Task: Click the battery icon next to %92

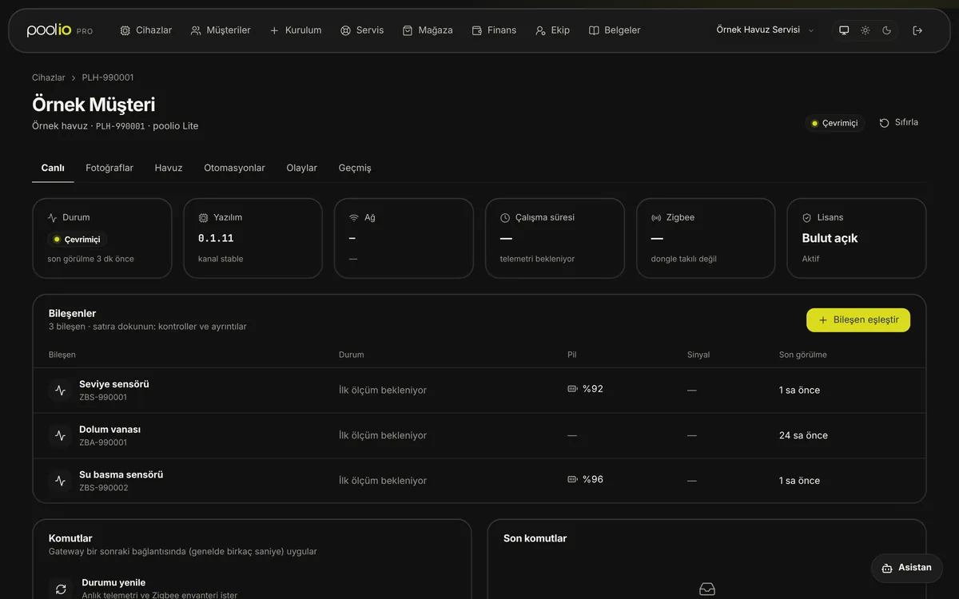Action: coord(572,389)
